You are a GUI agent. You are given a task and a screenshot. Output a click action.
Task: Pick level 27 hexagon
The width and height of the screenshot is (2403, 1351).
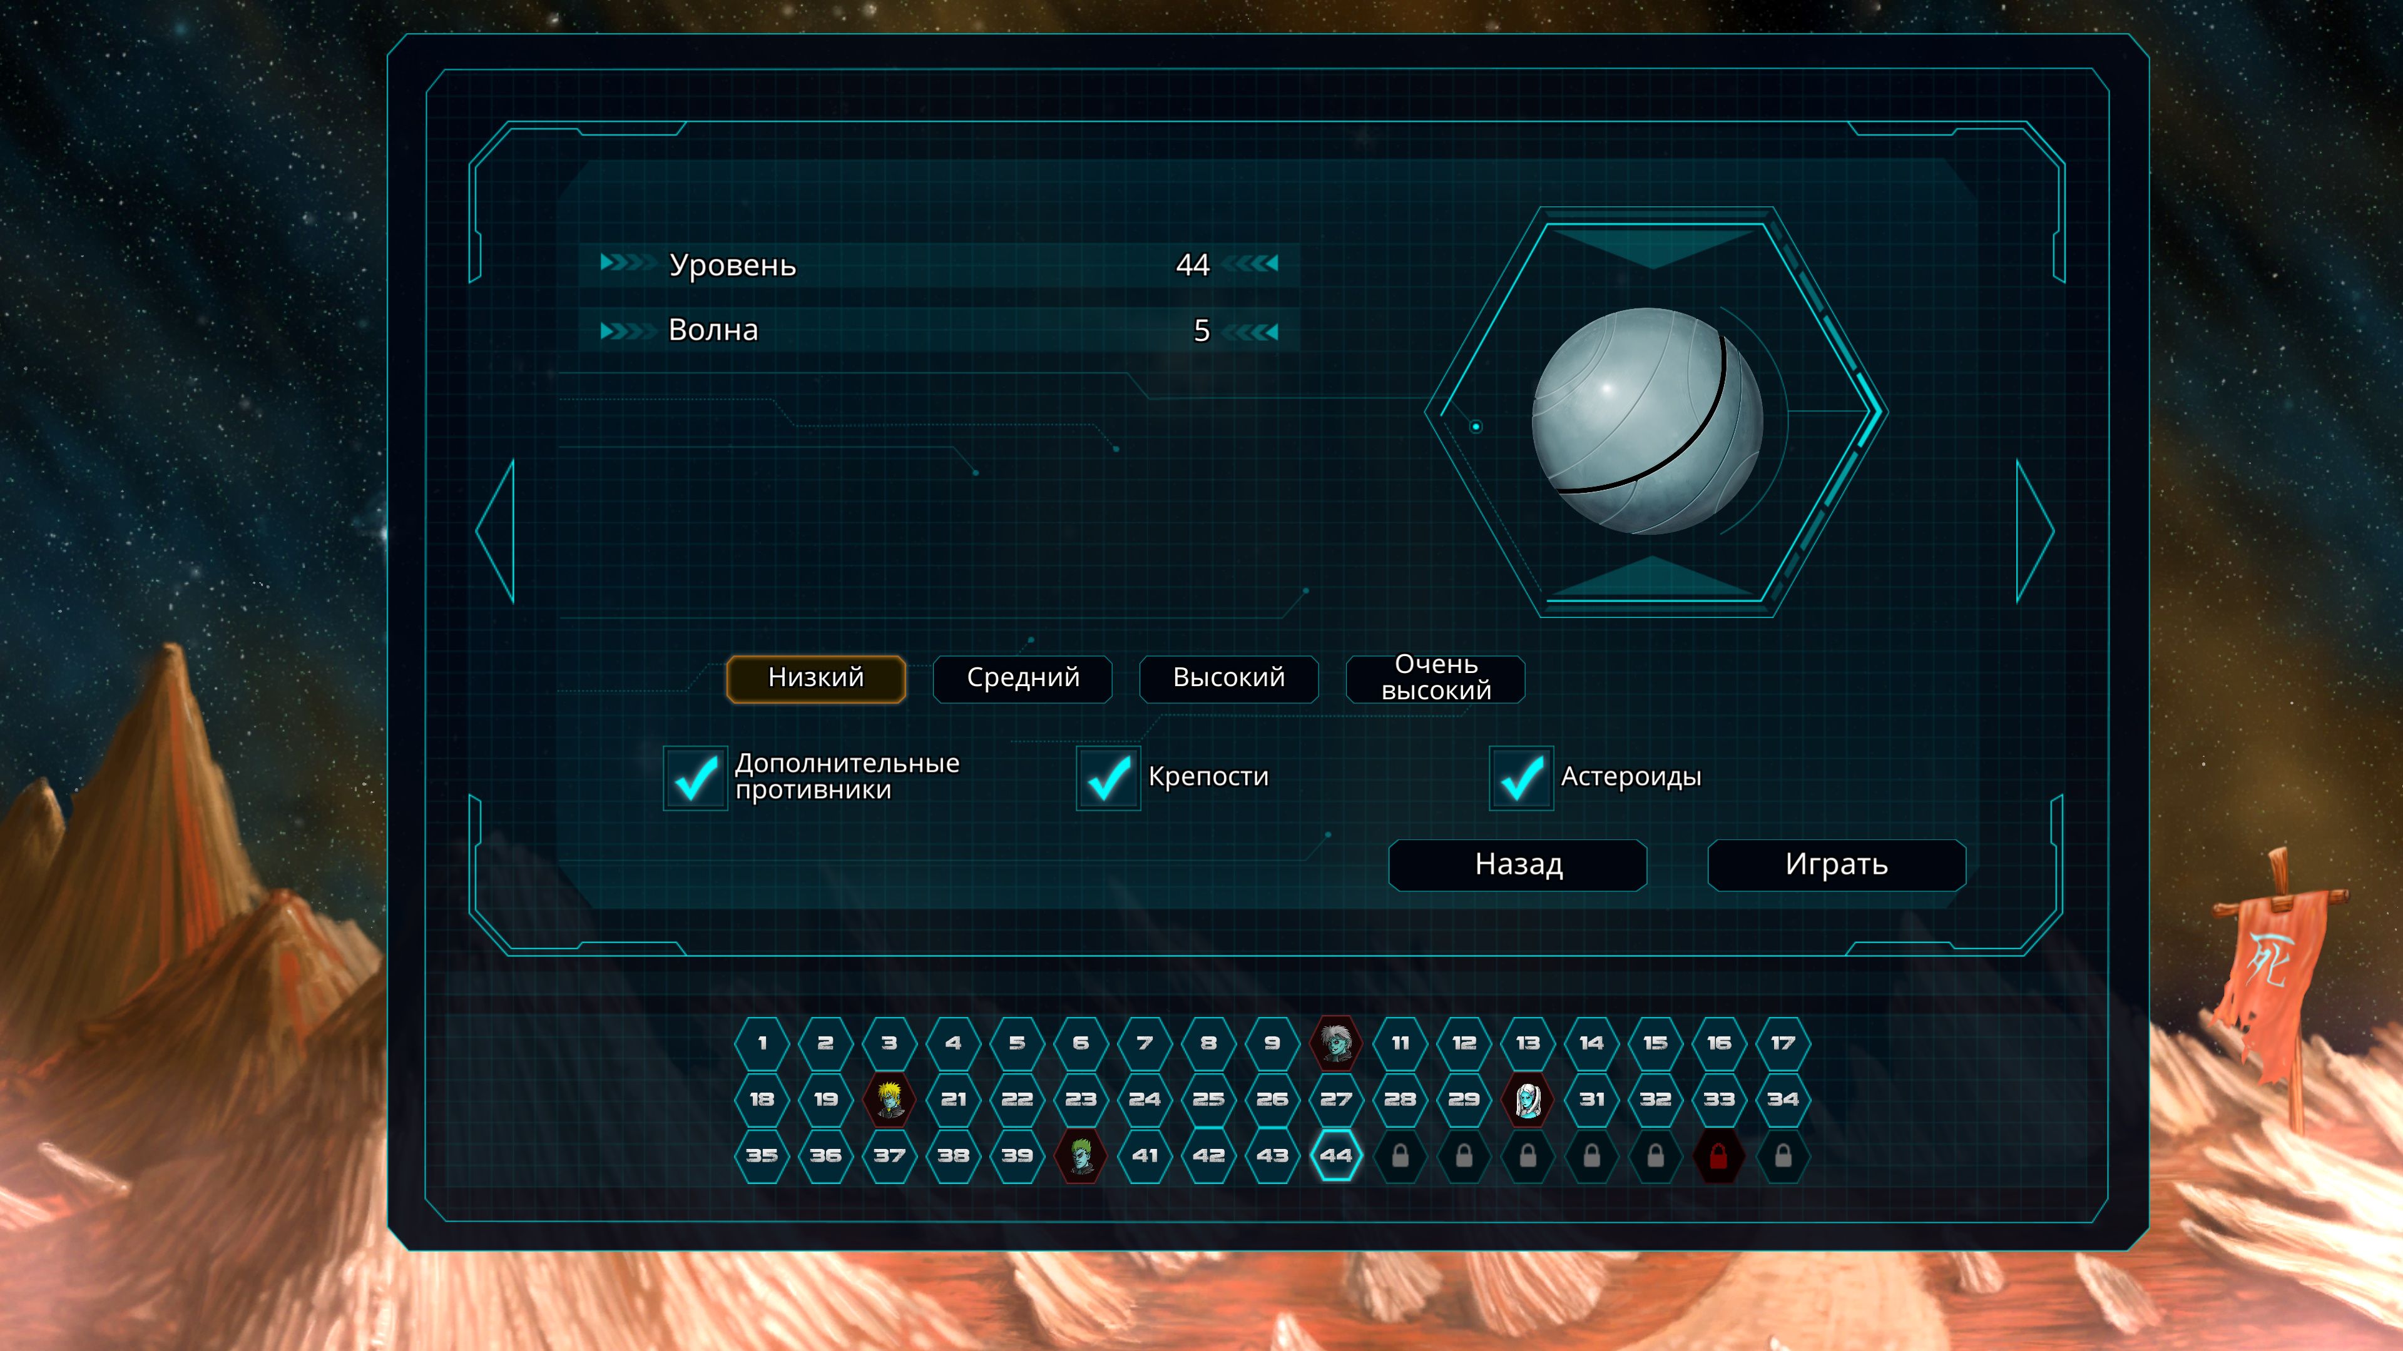pyautogui.click(x=1336, y=1098)
